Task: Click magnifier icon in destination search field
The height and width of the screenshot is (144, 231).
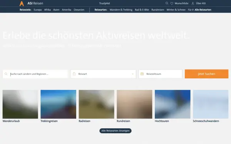Action: point(6,74)
